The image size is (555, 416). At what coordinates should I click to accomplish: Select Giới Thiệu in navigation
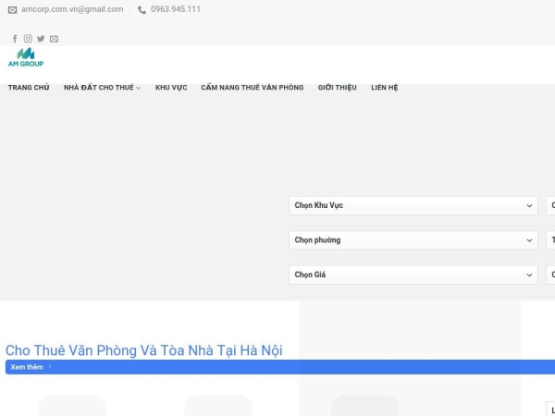(x=337, y=88)
